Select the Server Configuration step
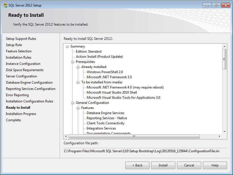233x175 pixels. tap(21, 76)
